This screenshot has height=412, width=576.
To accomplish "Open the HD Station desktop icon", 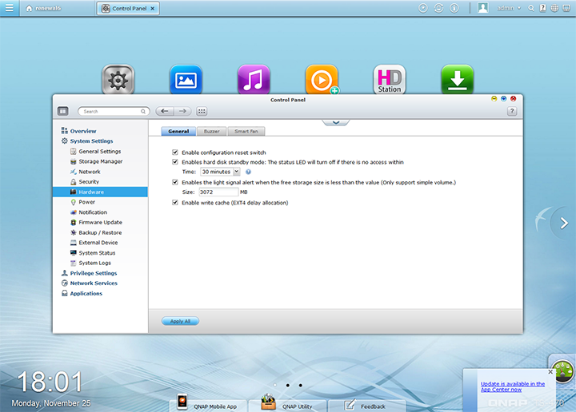I will coord(390,80).
